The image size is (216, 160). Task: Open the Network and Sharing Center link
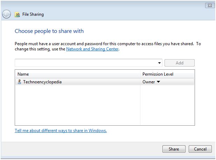click(x=92, y=49)
